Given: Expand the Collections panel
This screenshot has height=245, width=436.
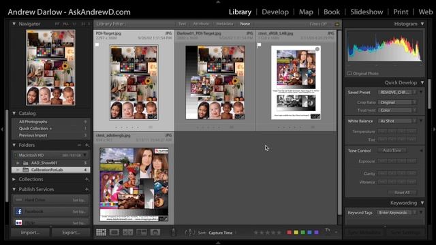Looking at the screenshot, I should (x=14, y=179).
